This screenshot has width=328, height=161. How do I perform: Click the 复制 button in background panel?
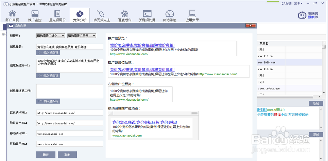(x=316, y=135)
